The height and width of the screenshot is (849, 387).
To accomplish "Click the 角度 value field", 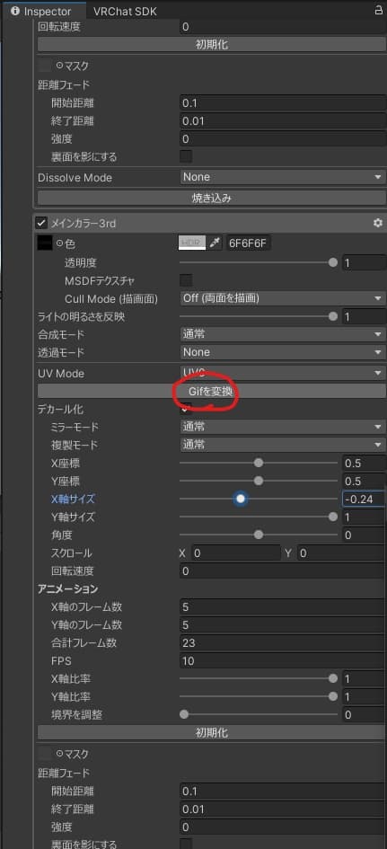I will pyautogui.click(x=364, y=535).
